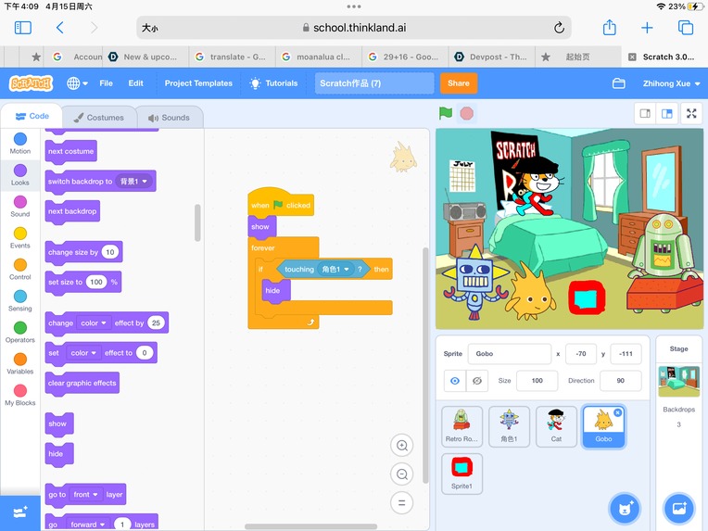Open sprite dropdown in the touching block
Screen dimensions: 708x531
335,269
